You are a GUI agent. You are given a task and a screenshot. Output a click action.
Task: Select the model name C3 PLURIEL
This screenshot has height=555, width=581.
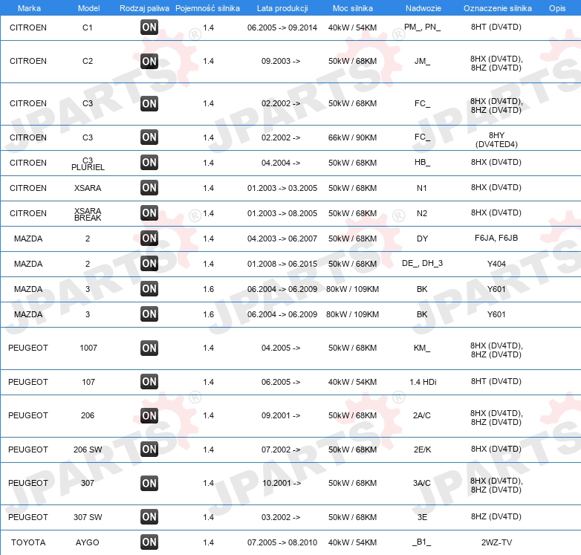[x=88, y=163]
